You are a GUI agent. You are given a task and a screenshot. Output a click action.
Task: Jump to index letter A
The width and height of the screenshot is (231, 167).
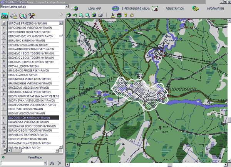[x=4, y=71]
